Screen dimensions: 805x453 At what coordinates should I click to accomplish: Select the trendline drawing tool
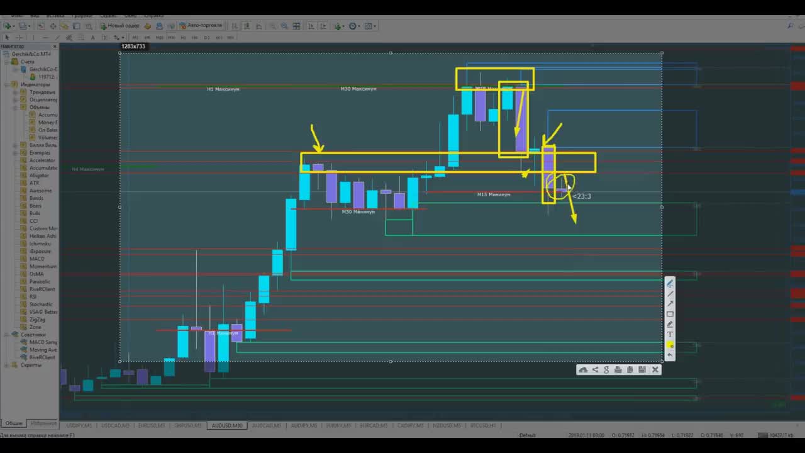[57, 38]
